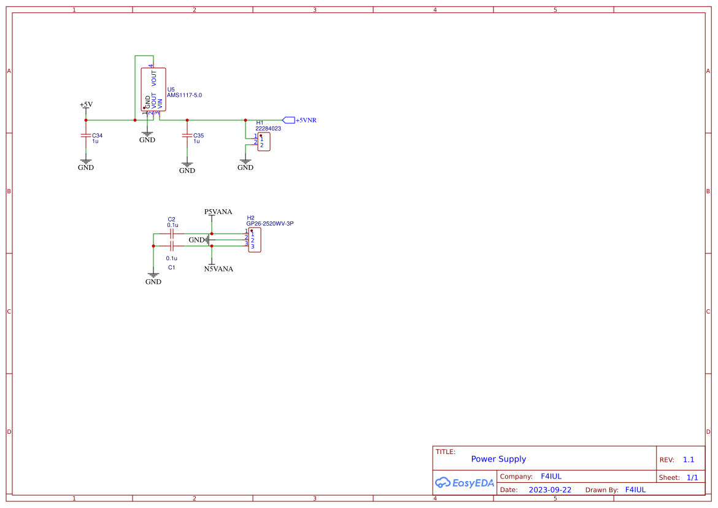Screen dimensions: 718x508
Task: Click the GND symbol under connector H1
Action: pyautogui.click(x=245, y=161)
